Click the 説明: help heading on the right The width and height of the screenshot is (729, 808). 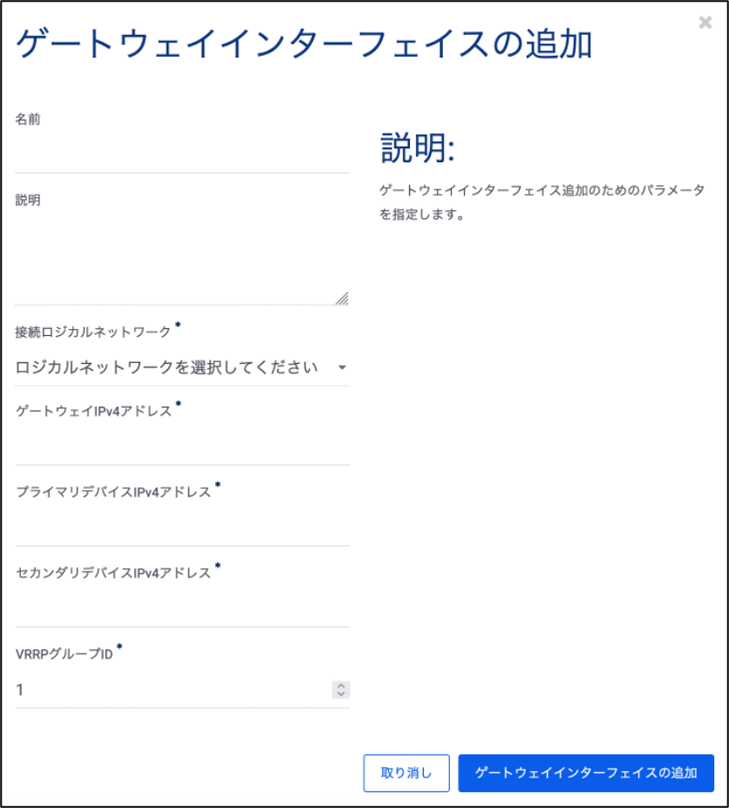pos(418,147)
